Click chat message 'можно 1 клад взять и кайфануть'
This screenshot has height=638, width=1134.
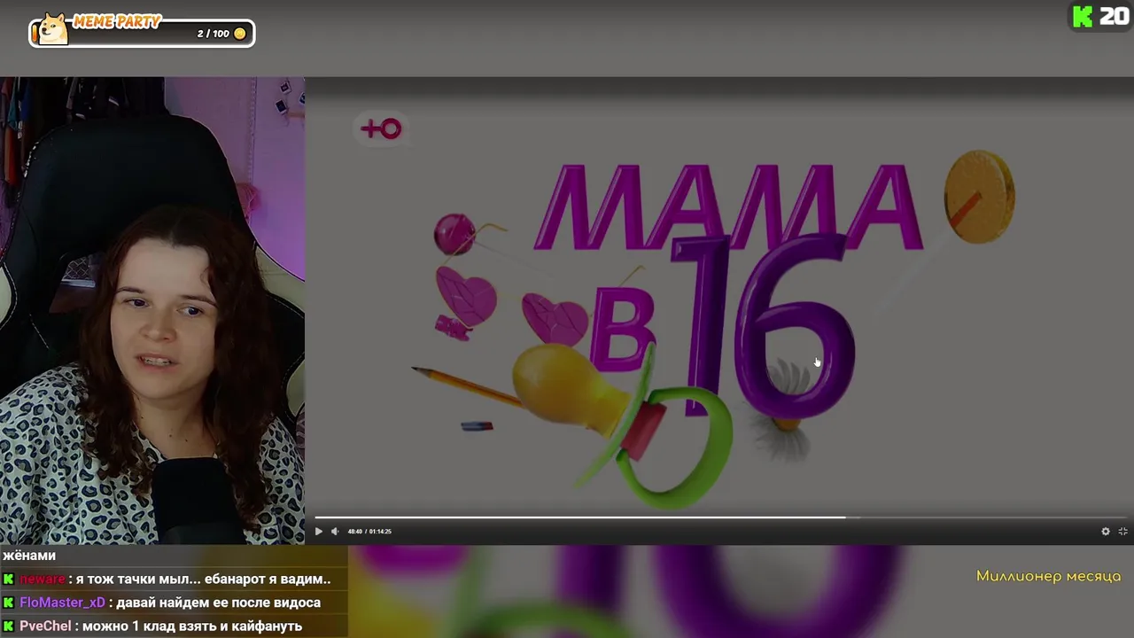click(x=192, y=626)
